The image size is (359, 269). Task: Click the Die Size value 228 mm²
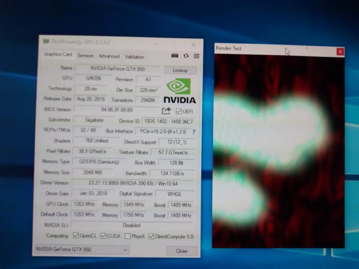[x=149, y=90]
